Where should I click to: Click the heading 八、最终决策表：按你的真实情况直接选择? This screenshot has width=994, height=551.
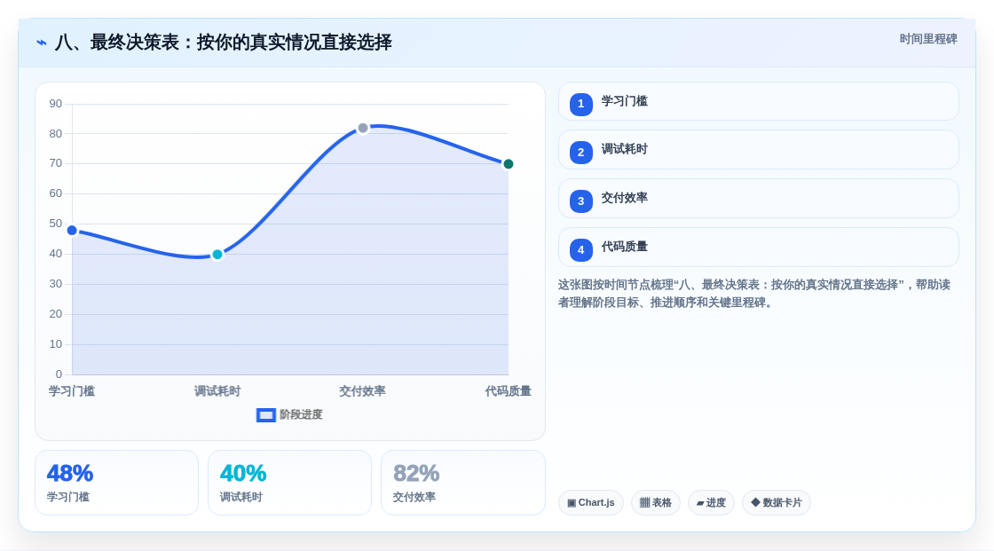click(x=223, y=43)
